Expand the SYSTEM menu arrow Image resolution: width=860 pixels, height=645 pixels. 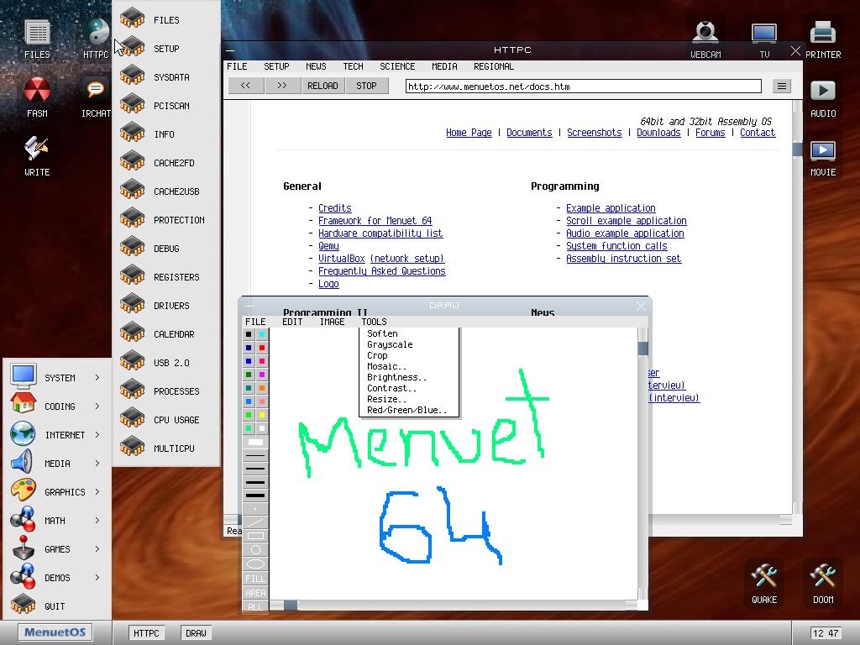[97, 377]
